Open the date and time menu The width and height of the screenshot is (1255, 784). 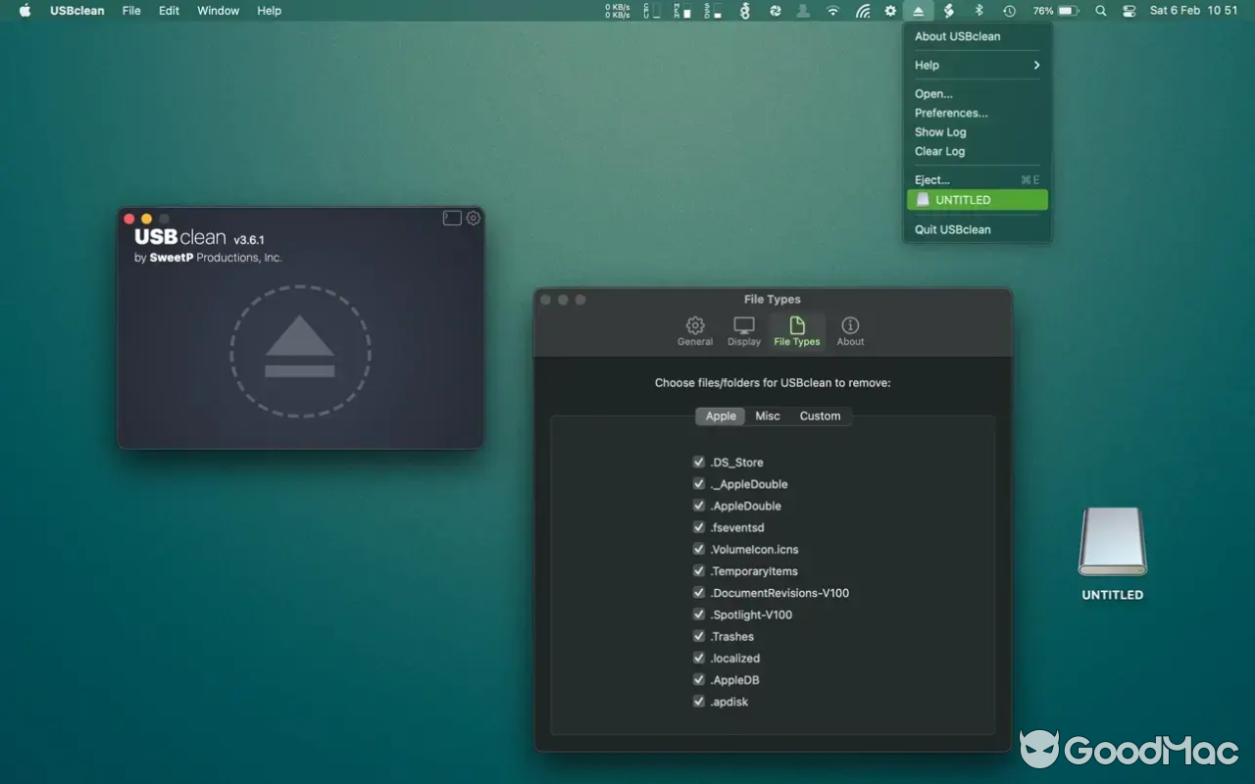coord(1195,11)
